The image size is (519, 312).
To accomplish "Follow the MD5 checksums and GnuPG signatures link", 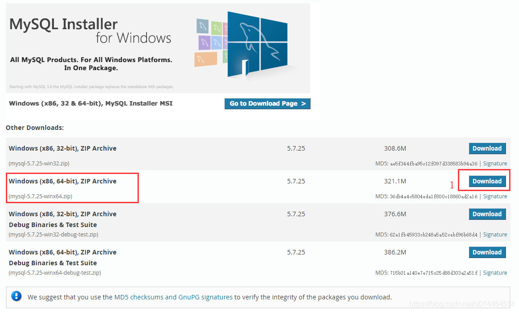I will tap(173, 297).
